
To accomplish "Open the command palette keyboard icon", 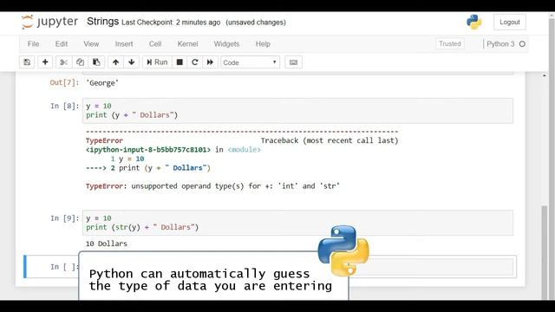I will (293, 62).
